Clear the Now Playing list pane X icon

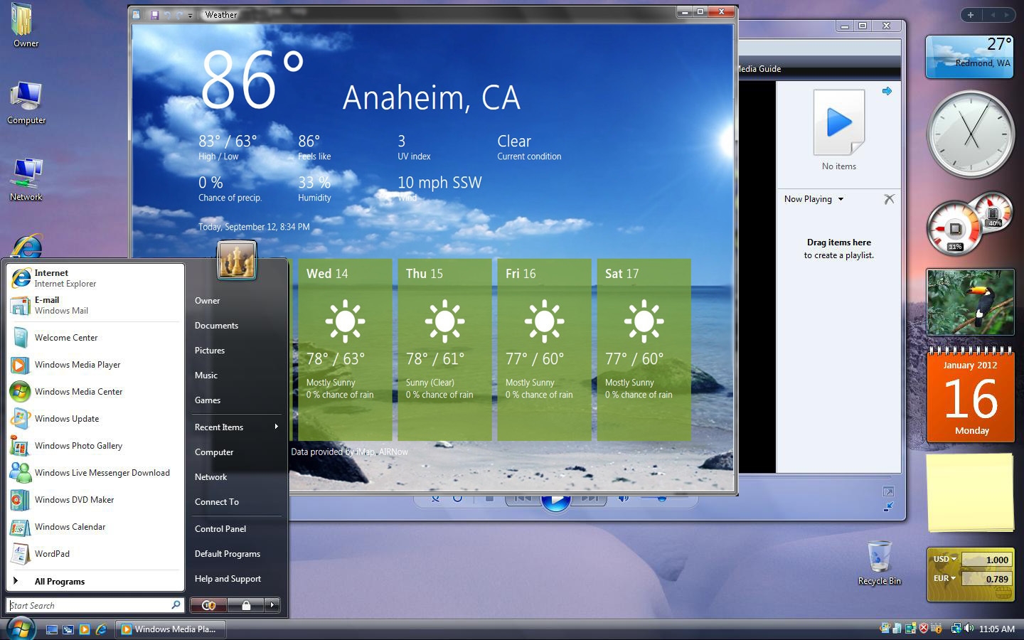click(889, 199)
